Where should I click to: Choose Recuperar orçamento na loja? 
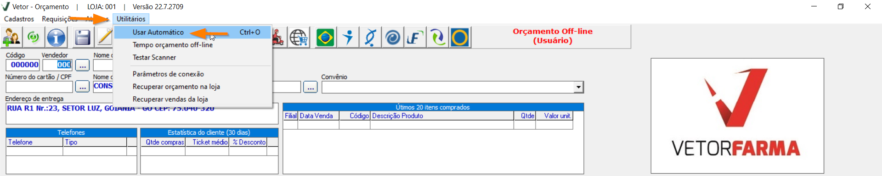(x=192, y=87)
